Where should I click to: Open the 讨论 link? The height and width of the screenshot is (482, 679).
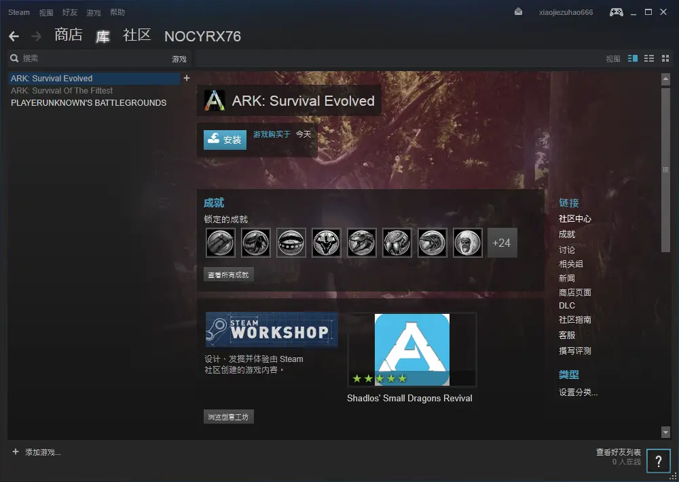click(567, 250)
